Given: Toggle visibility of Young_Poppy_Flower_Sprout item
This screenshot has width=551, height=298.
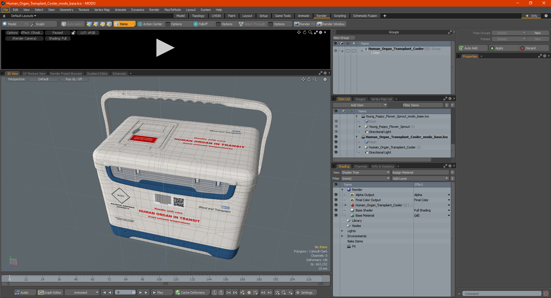Looking at the screenshot, I should (336, 127).
